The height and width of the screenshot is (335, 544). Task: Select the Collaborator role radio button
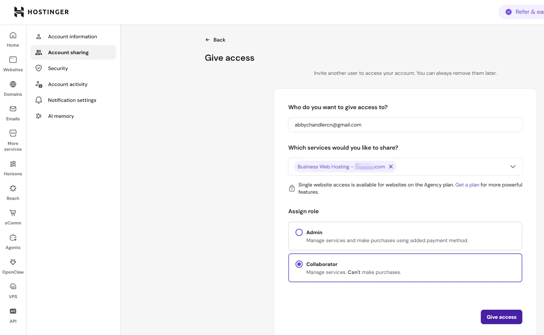(299, 264)
